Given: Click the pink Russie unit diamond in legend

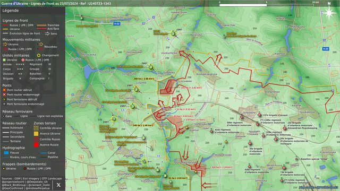Looking at the screenshot, I should tap(23, 60).
